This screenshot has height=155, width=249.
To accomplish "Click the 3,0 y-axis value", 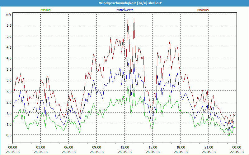I will [x=9, y=80].
